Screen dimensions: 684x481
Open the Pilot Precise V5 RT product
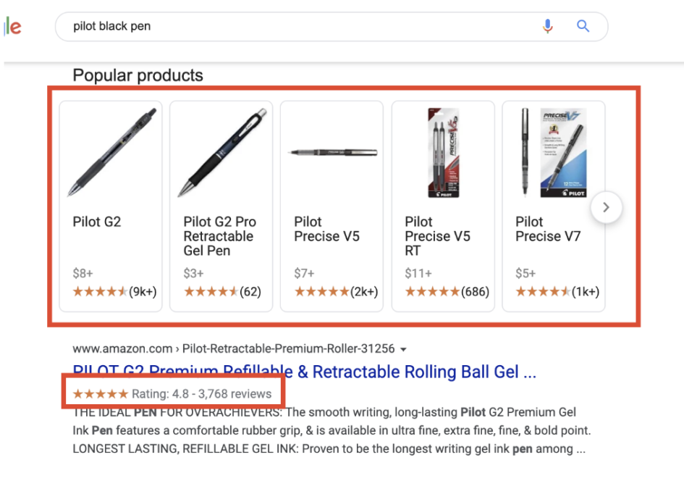tap(443, 206)
